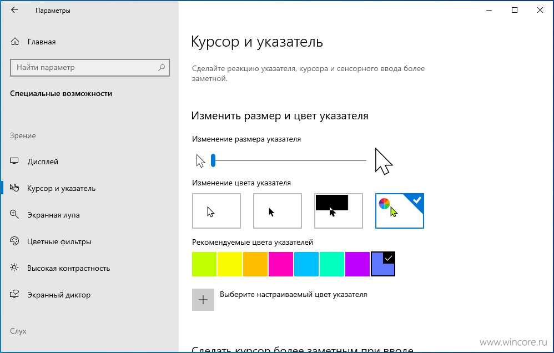554x353 pixels.
Task: Click the plus button for custom pointer color
Action: click(203, 300)
